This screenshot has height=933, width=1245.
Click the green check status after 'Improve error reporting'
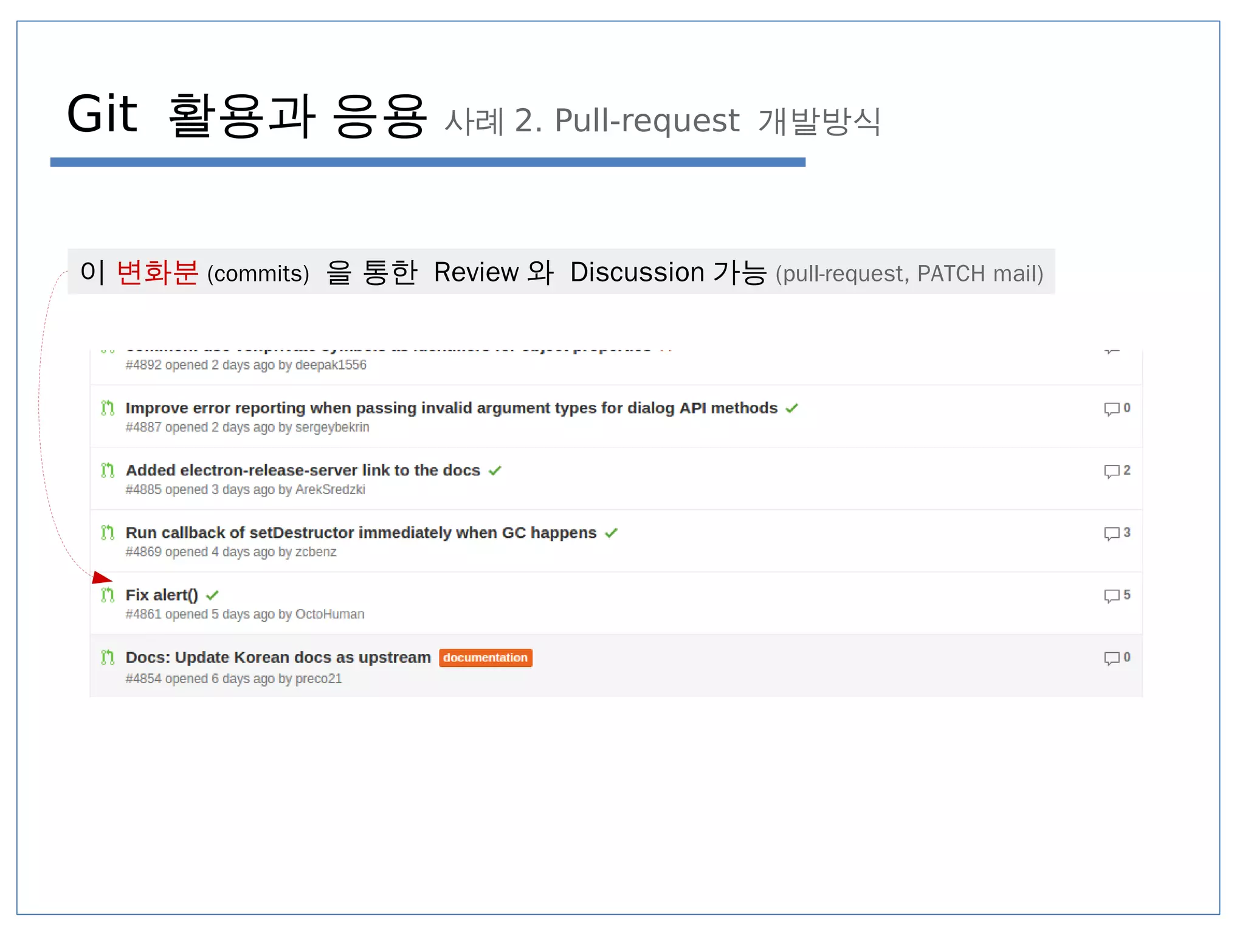coord(791,408)
